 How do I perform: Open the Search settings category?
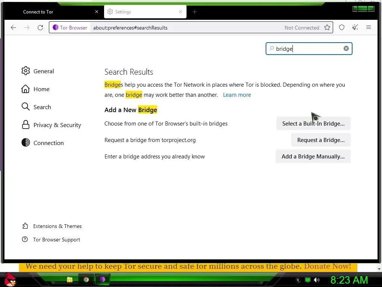click(36, 107)
